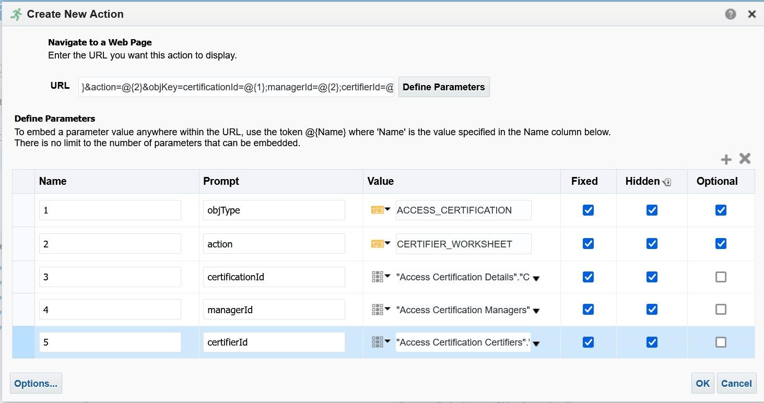
Task: Close the Create New Action dialog
Action: pyautogui.click(x=752, y=14)
